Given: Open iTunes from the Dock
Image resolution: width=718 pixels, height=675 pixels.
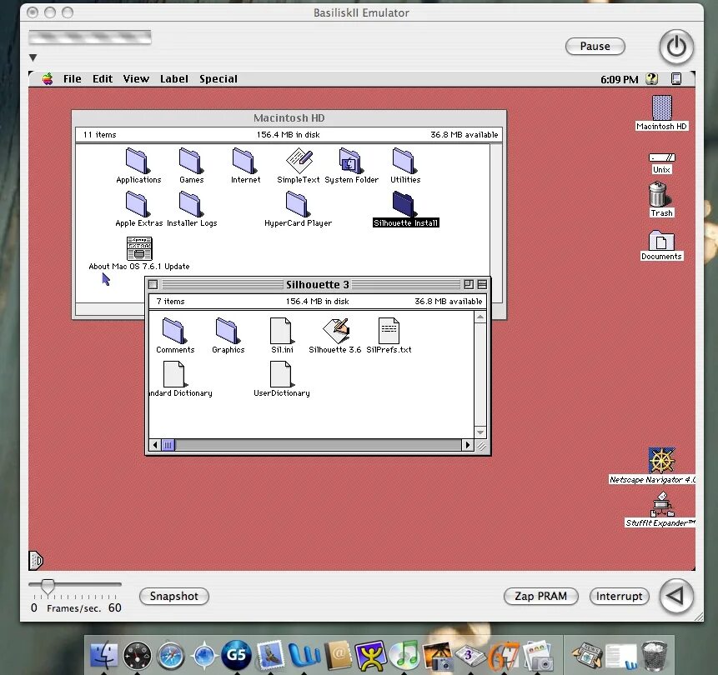Looking at the screenshot, I should point(403,656).
